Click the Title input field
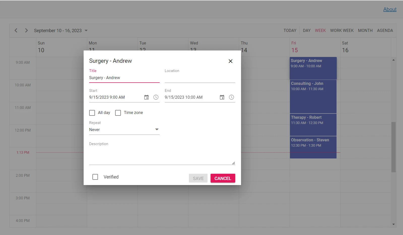This screenshot has height=235, width=403. click(x=124, y=78)
